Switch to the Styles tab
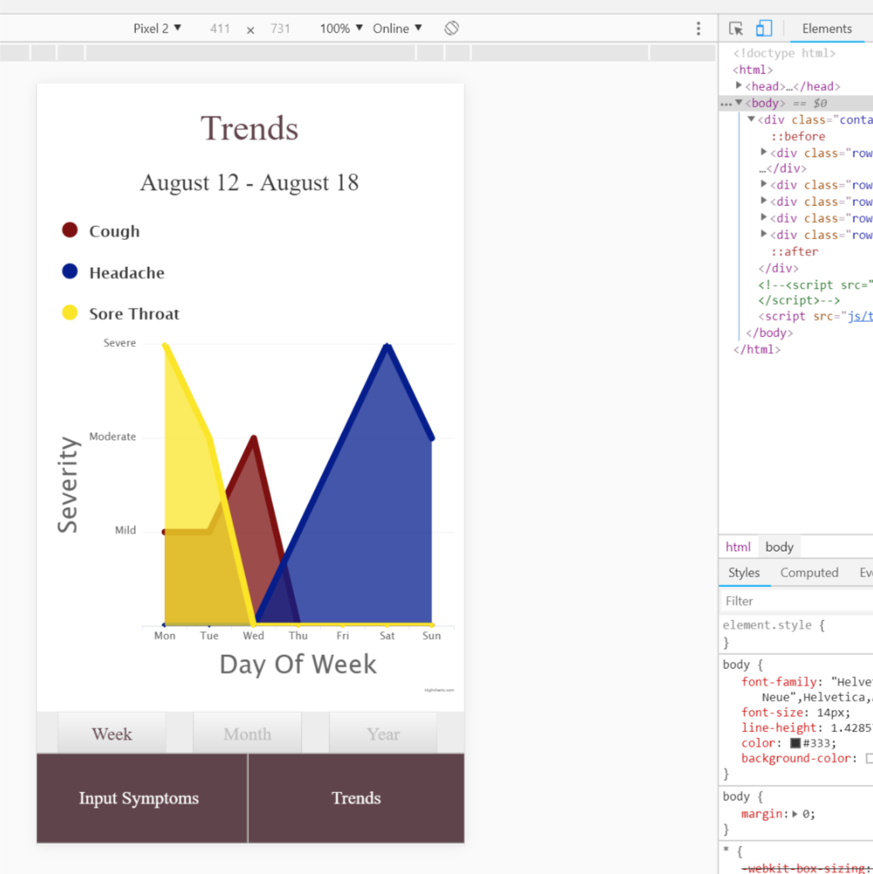 (x=743, y=572)
